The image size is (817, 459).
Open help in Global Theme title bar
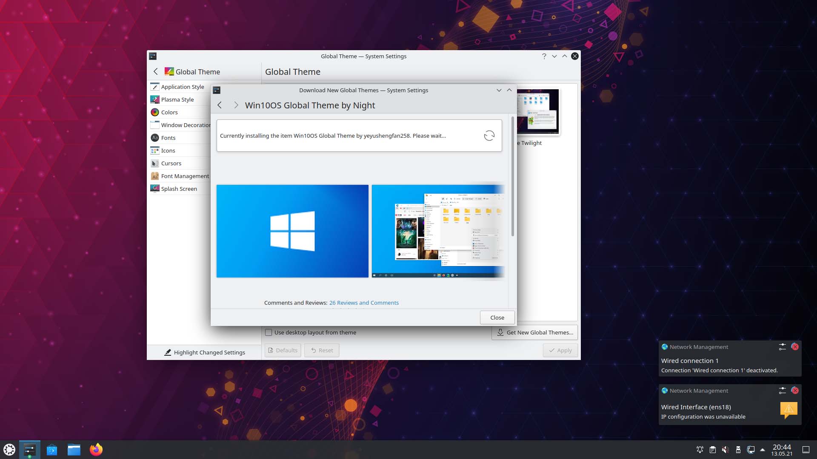click(544, 56)
